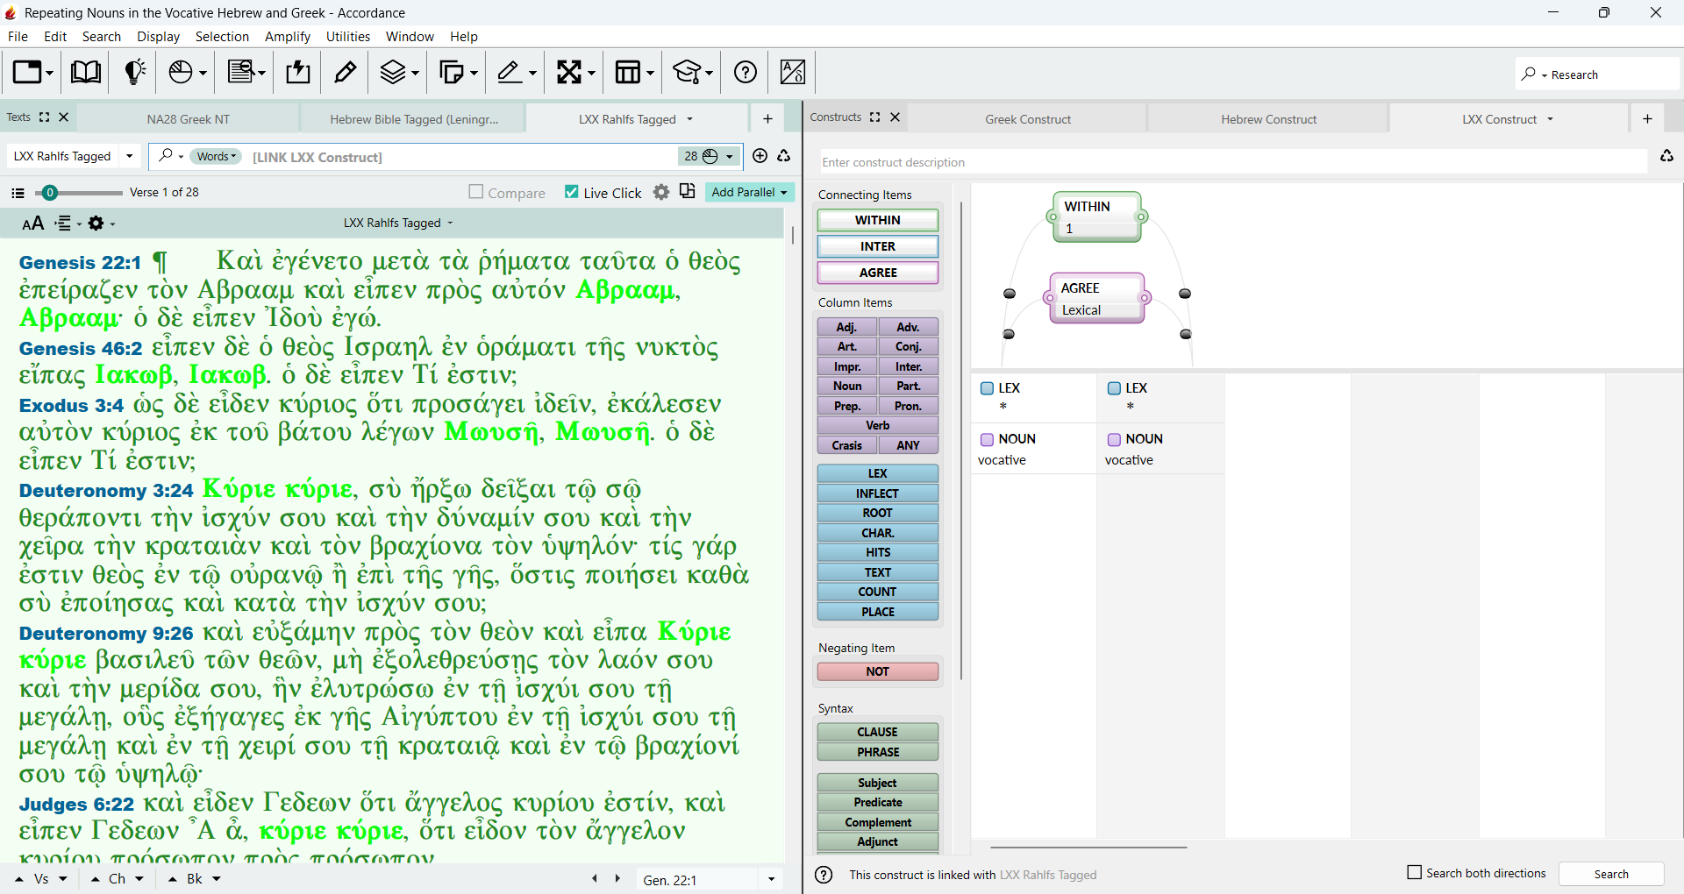The width and height of the screenshot is (1684, 894).
Task: Click the layers stack toolbar icon
Action: [x=399, y=72]
